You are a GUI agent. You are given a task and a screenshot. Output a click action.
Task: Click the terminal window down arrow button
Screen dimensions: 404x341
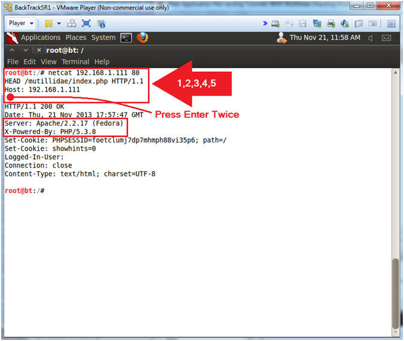[x=26, y=50]
